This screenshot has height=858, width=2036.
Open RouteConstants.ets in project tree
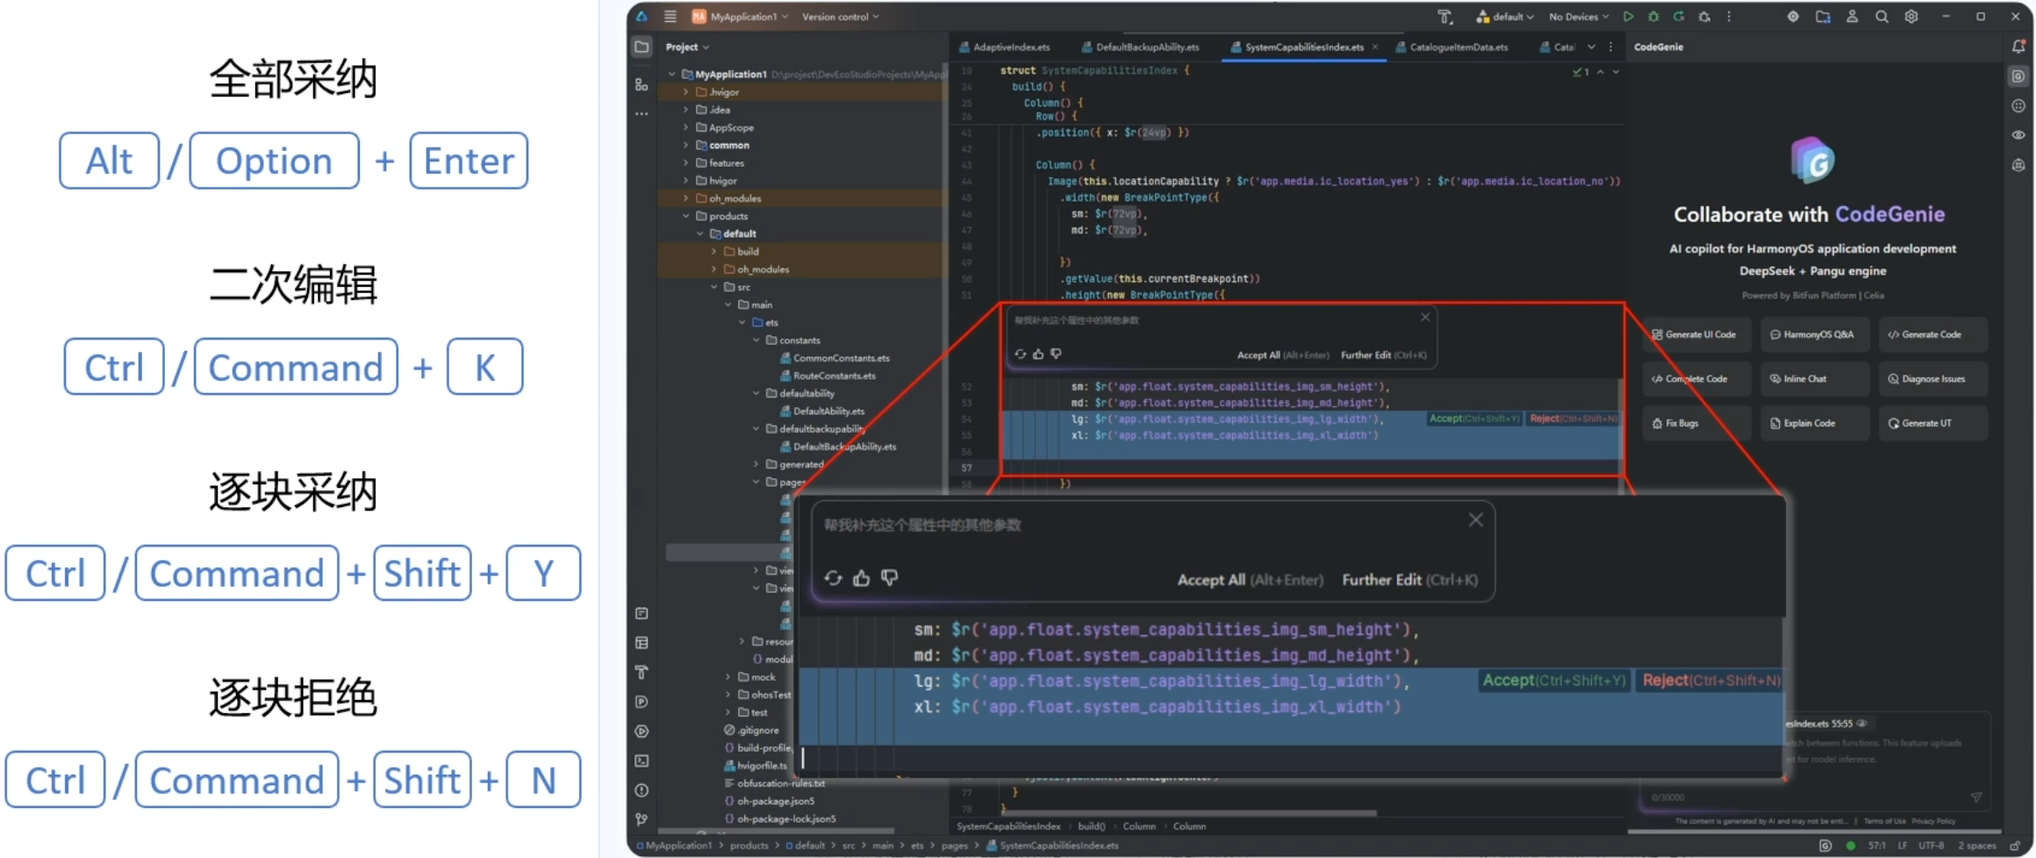[x=828, y=375]
